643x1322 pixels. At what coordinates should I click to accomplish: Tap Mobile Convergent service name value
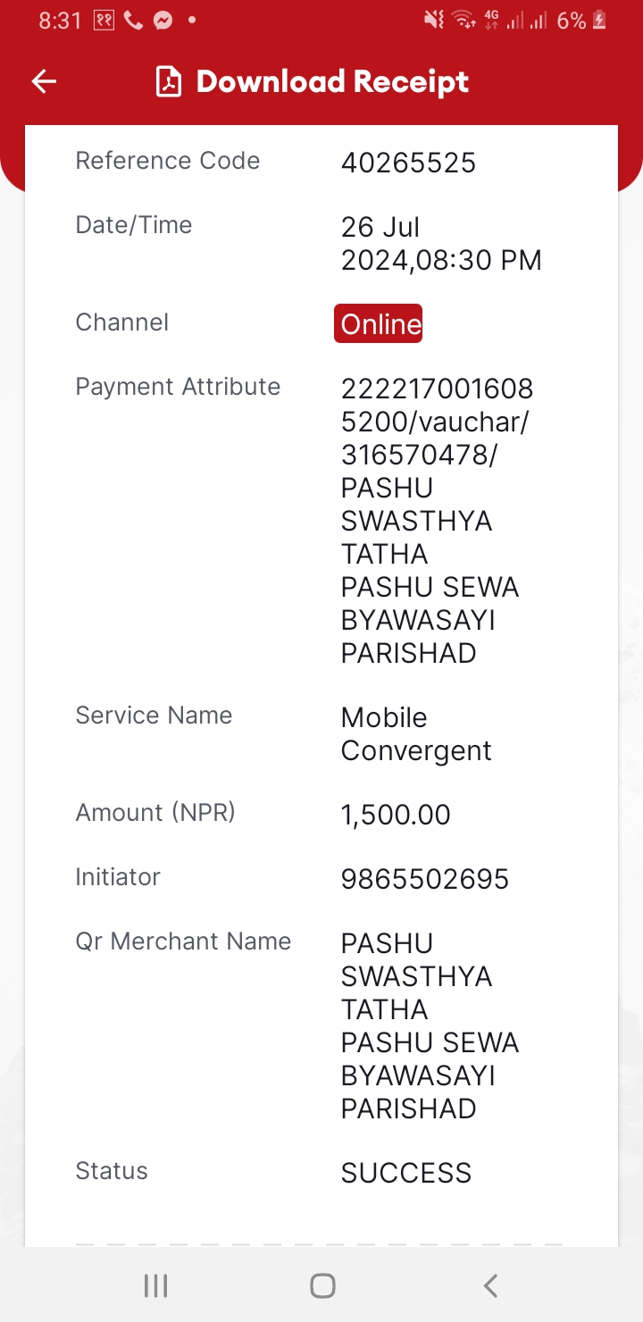pos(416,734)
